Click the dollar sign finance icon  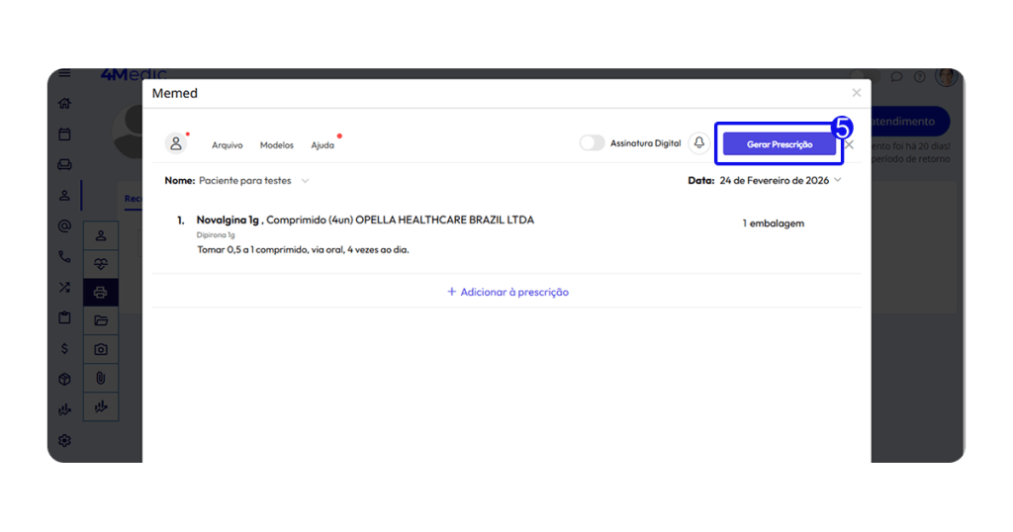pyautogui.click(x=64, y=348)
